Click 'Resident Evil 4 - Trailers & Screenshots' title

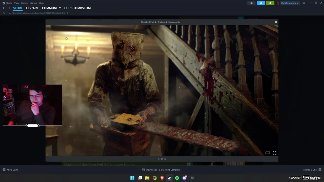(x=160, y=22)
